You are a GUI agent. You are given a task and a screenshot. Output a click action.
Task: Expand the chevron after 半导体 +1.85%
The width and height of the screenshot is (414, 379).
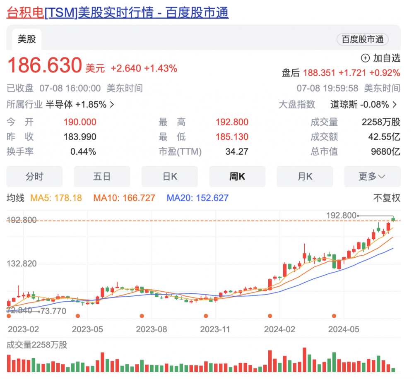pos(112,105)
